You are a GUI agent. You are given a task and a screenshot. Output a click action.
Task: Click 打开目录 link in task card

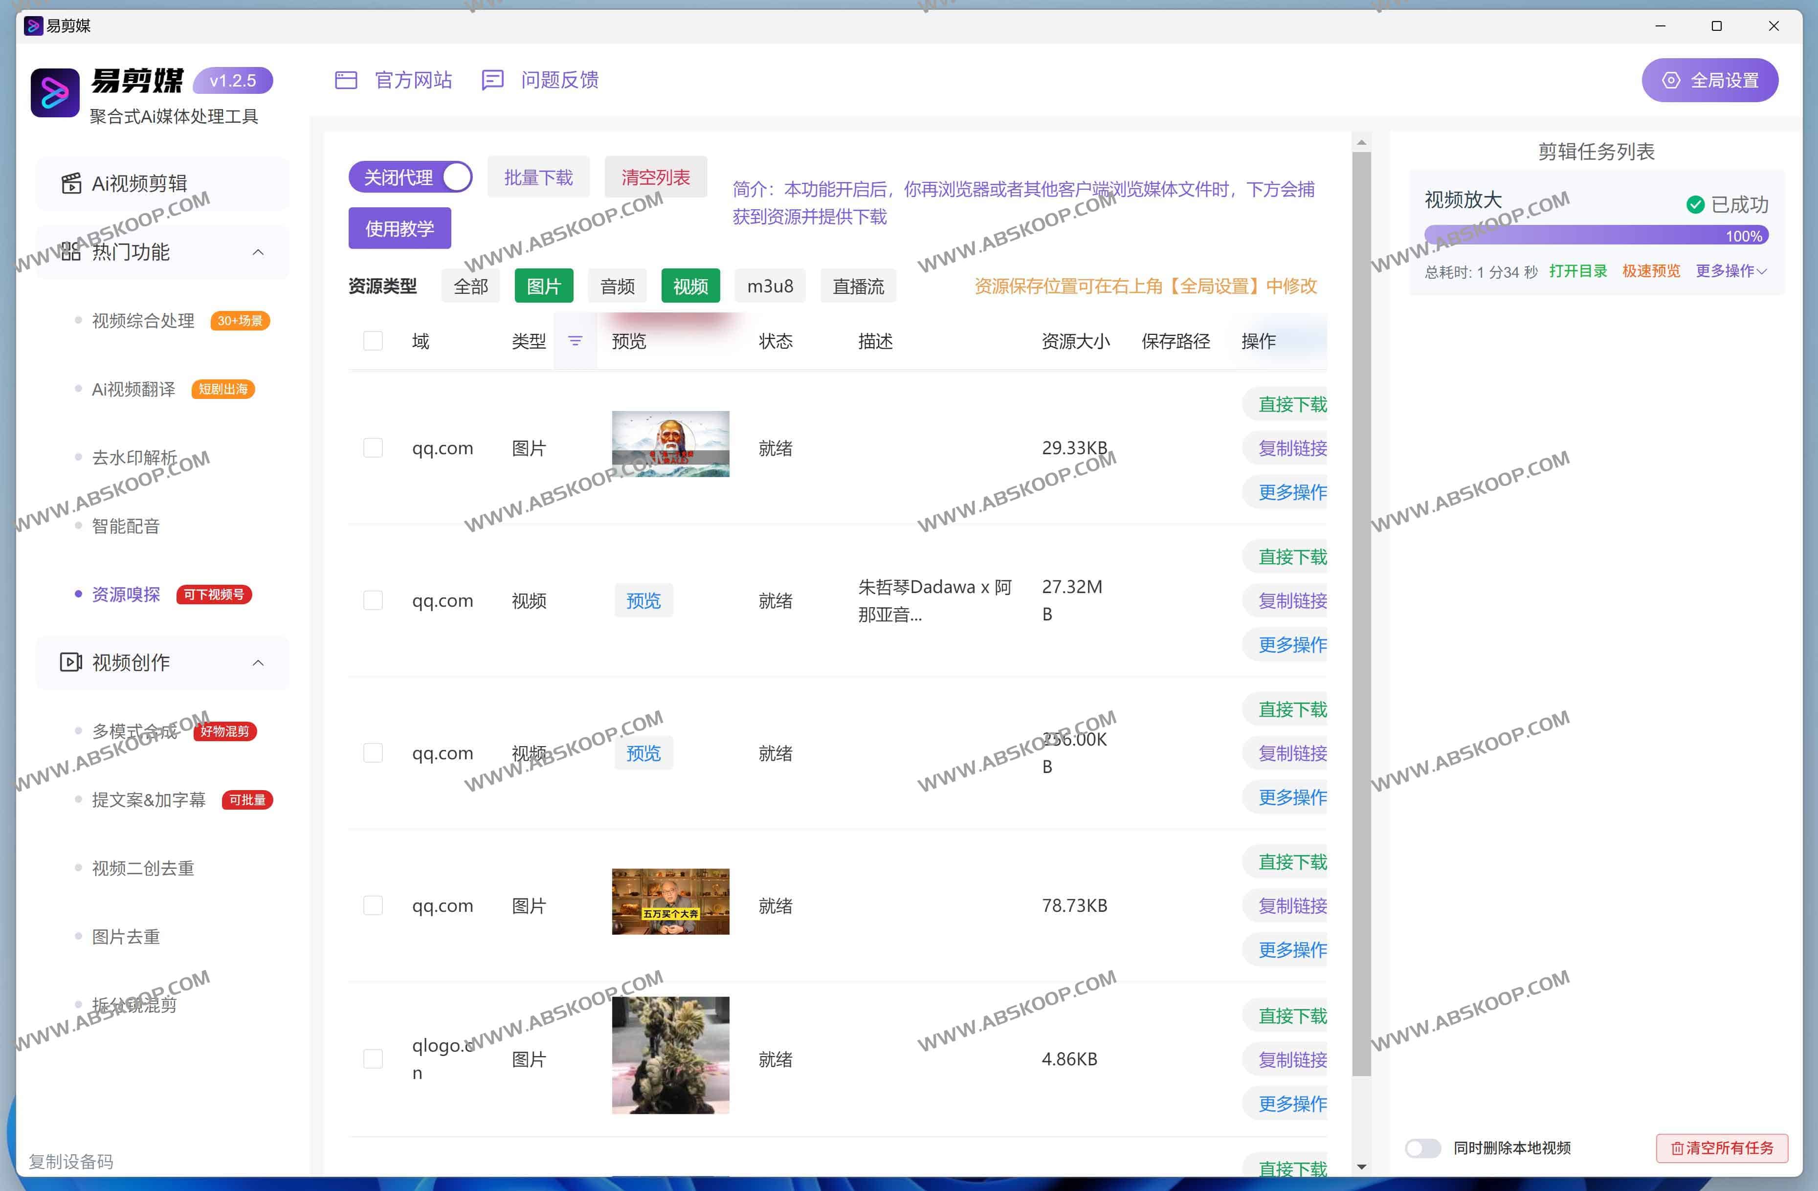click(x=1577, y=271)
